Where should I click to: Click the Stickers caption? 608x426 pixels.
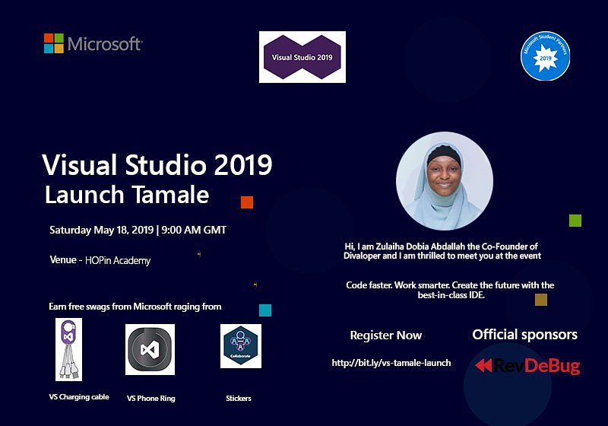coord(239,399)
